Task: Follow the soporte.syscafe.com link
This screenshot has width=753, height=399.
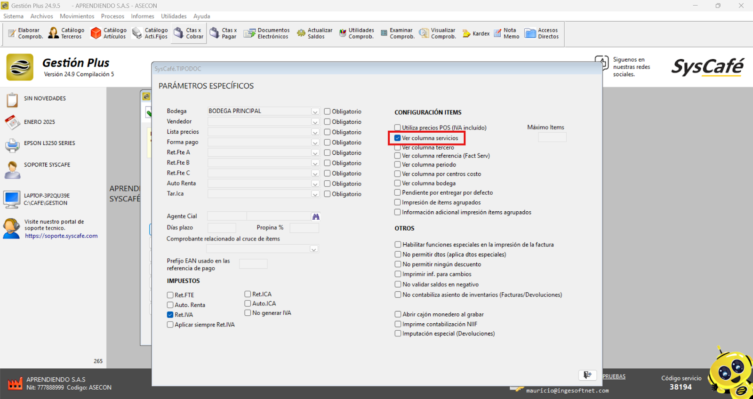Action: click(61, 236)
